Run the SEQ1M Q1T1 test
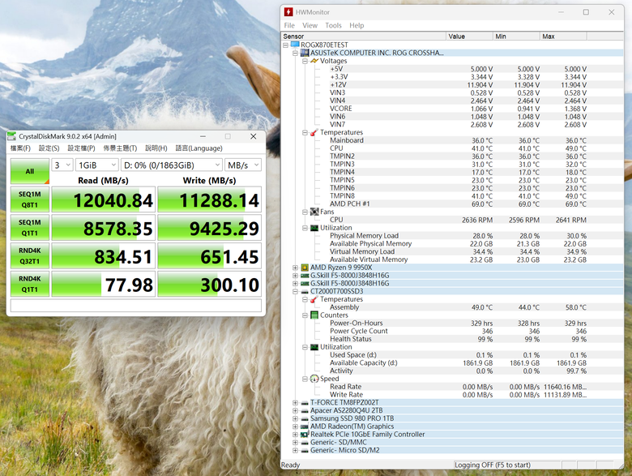 (30, 228)
